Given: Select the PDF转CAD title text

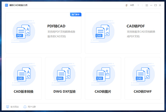Looking at the screenshot, I should point(56,26).
